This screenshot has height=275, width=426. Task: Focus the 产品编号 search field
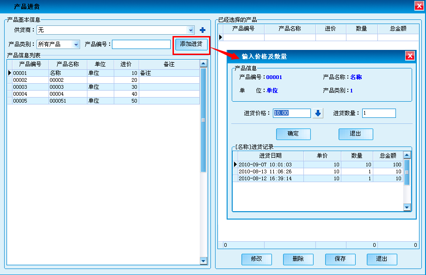coord(141,44)
